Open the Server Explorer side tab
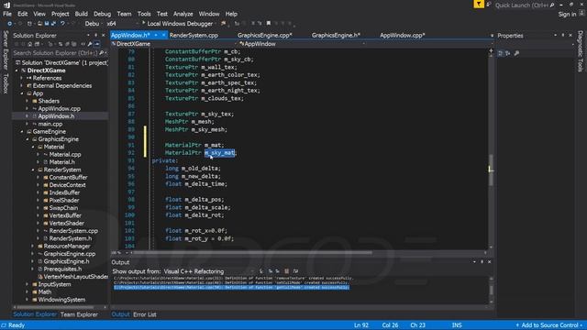The height and width of the screenshot is (330, 587). point(6,50)
